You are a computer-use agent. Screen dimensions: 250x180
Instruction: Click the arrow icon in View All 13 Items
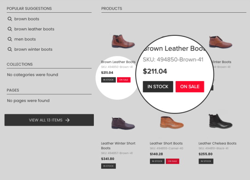point(67,120)
